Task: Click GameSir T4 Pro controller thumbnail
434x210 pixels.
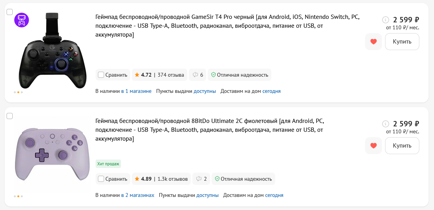Action: (53, 54)
